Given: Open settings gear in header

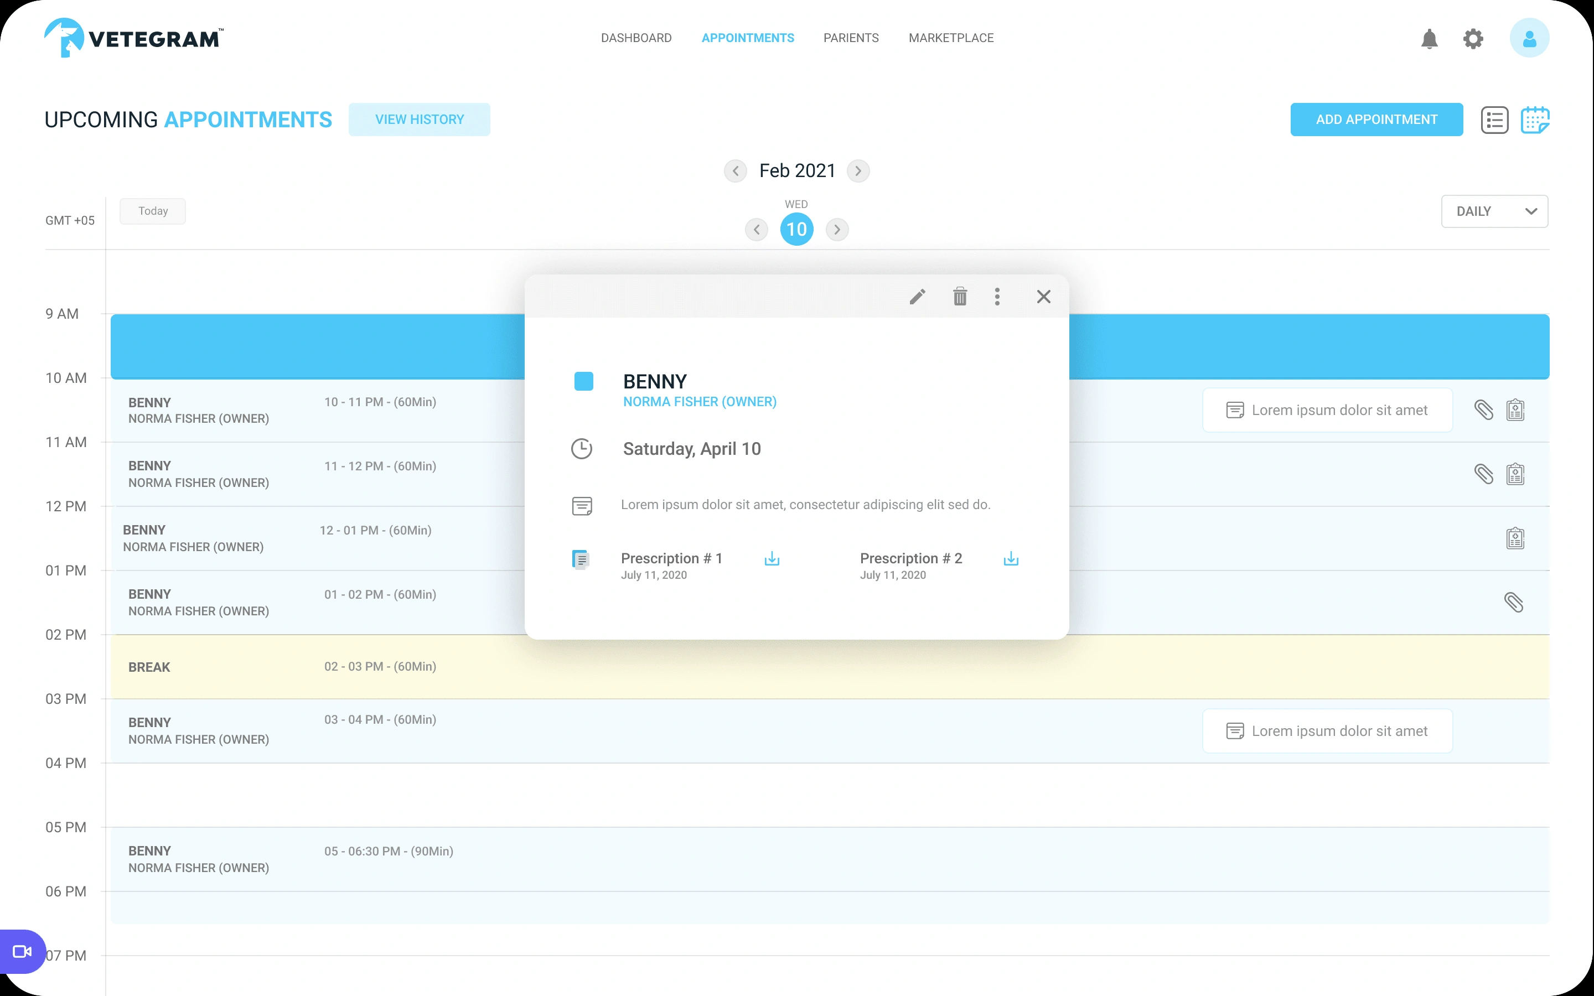Looking at the screenshot, I should coord(1473,39).
